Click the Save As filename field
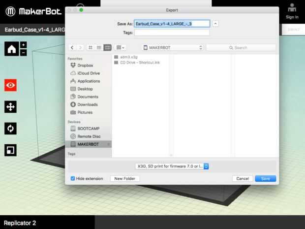The height and width of the screenshot is (229, 305). pyautogui.click(x=172, y=24)
